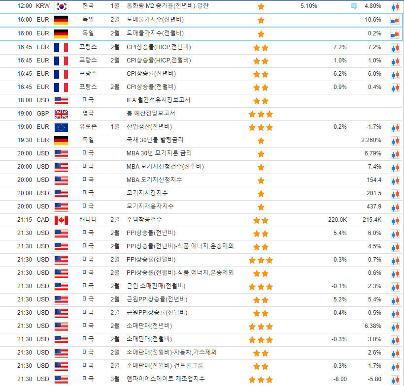Click chart icon for 유로존 산업생산(전년비)
The image size is (404, 386).
395,127
